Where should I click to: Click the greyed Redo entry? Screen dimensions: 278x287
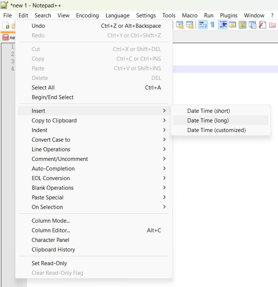tap(94, 36)
